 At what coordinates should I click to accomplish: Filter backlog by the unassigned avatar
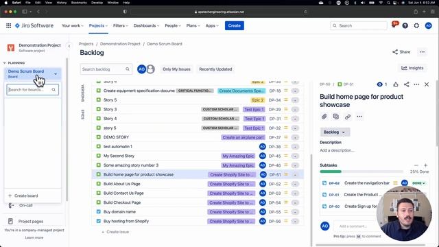(151, 69)
